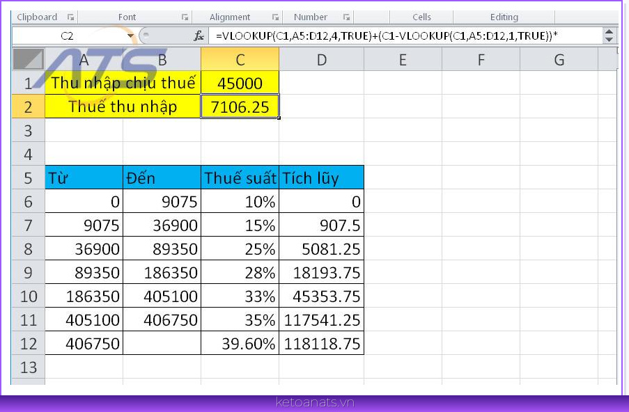Click the cell containing 18193.75

coord(322,272)
